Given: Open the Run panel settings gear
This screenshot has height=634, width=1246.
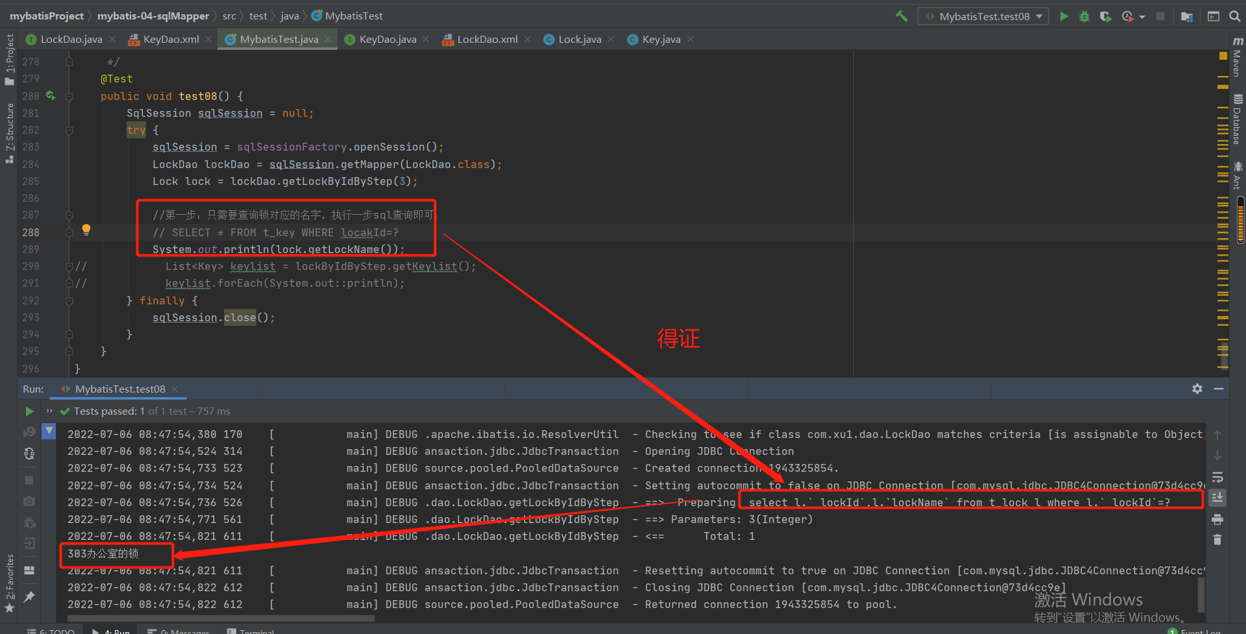Looking at the screenshot, I should pyautogui.click(x=1197, y=389).
